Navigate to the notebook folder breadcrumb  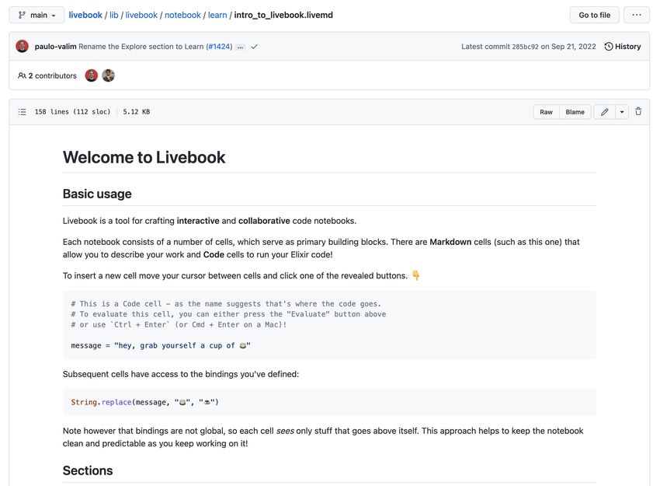pyautogui.click(x=182, y=16)
